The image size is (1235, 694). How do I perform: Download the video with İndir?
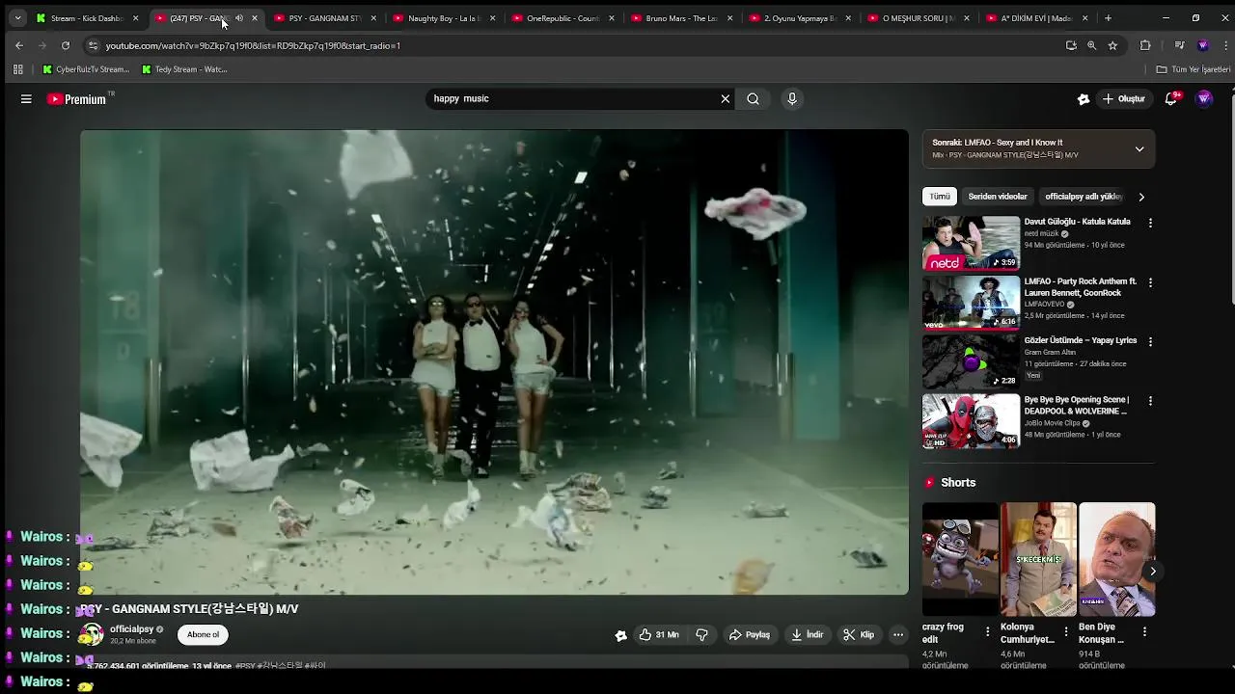807,634
